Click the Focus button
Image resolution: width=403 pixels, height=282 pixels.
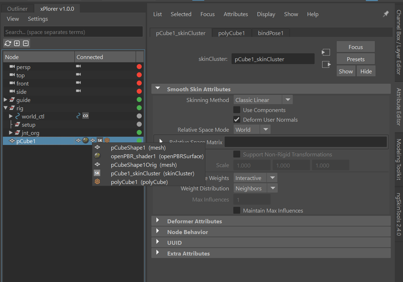tap(355, 47)
